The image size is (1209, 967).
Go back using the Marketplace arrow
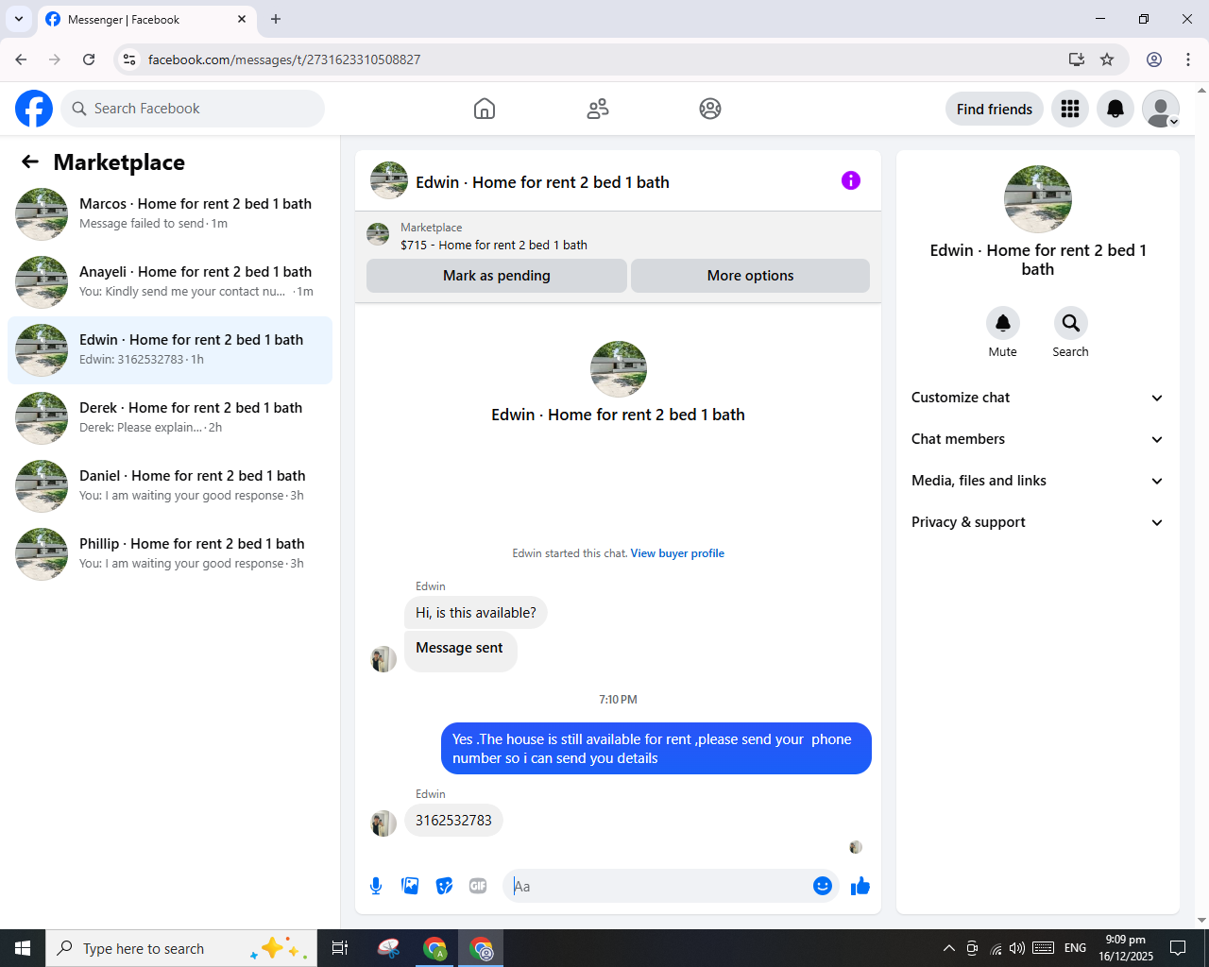pos(30,161)
